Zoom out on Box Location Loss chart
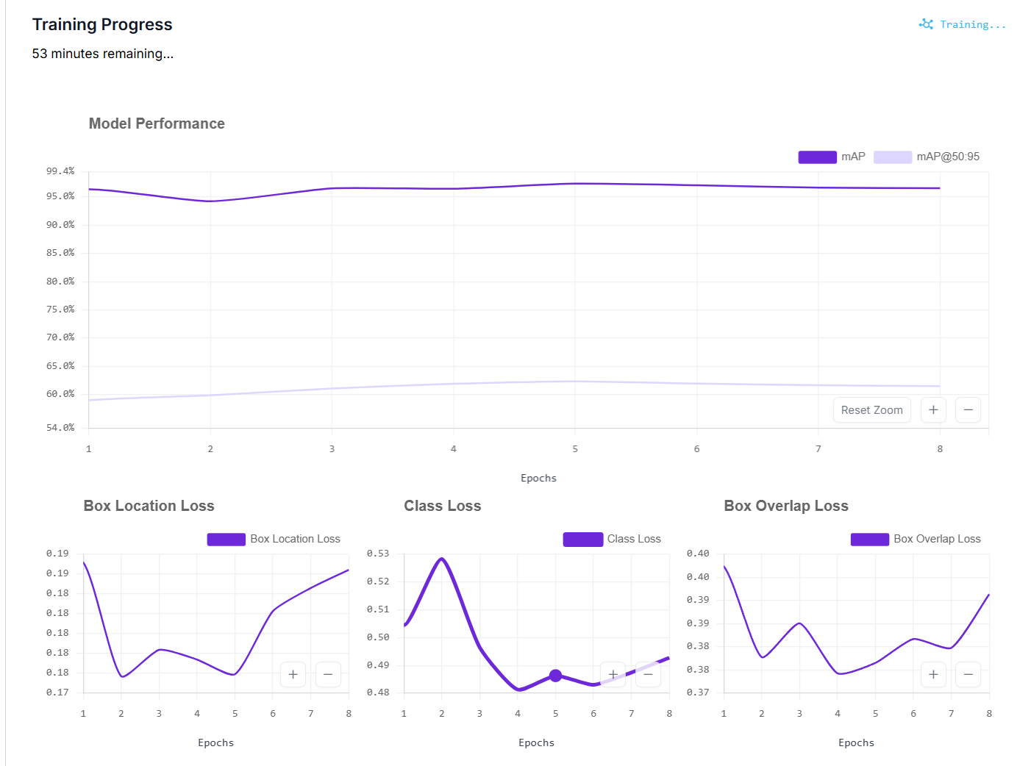 [x=328, y=674]
